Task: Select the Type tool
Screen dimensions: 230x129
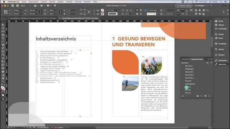Action: (3, 38)
